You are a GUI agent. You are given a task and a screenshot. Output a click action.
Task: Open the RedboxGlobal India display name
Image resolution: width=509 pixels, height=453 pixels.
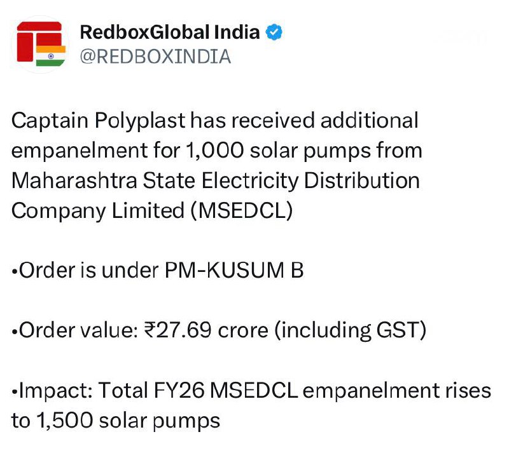tap(170, 32)
